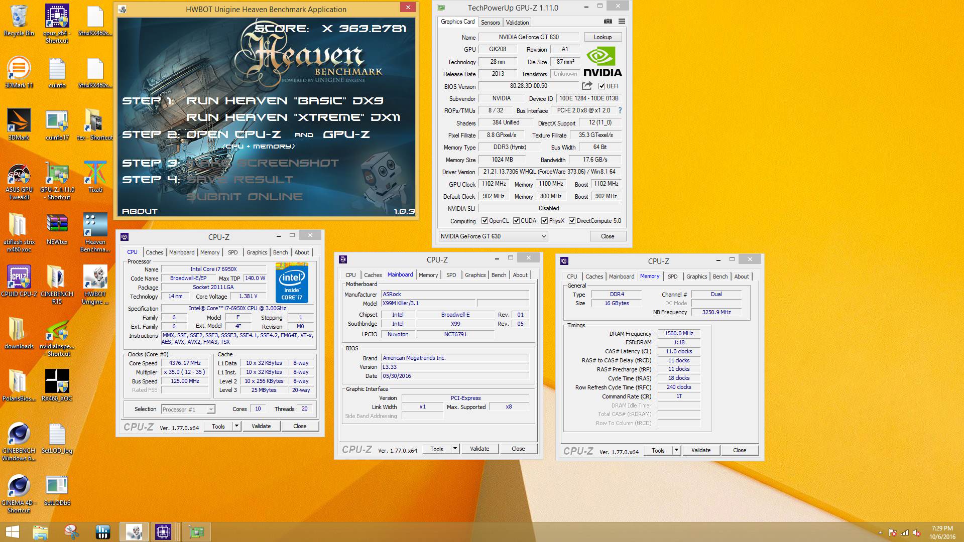Show hidden tray icons arrow
The height and width of the screenshot is (542, 964).
[880, 532]
